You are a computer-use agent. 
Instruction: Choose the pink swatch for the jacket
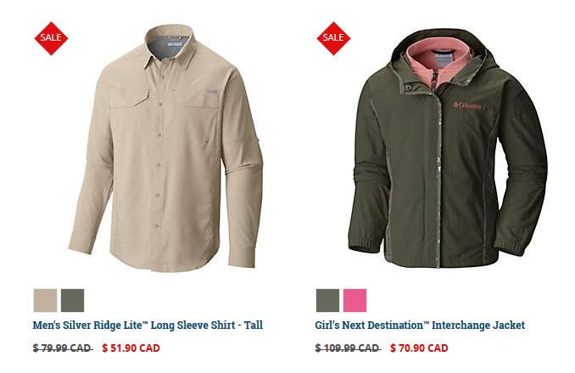click(354, 300)
